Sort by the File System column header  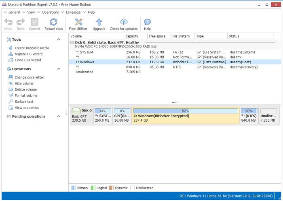tap(182, 36)
